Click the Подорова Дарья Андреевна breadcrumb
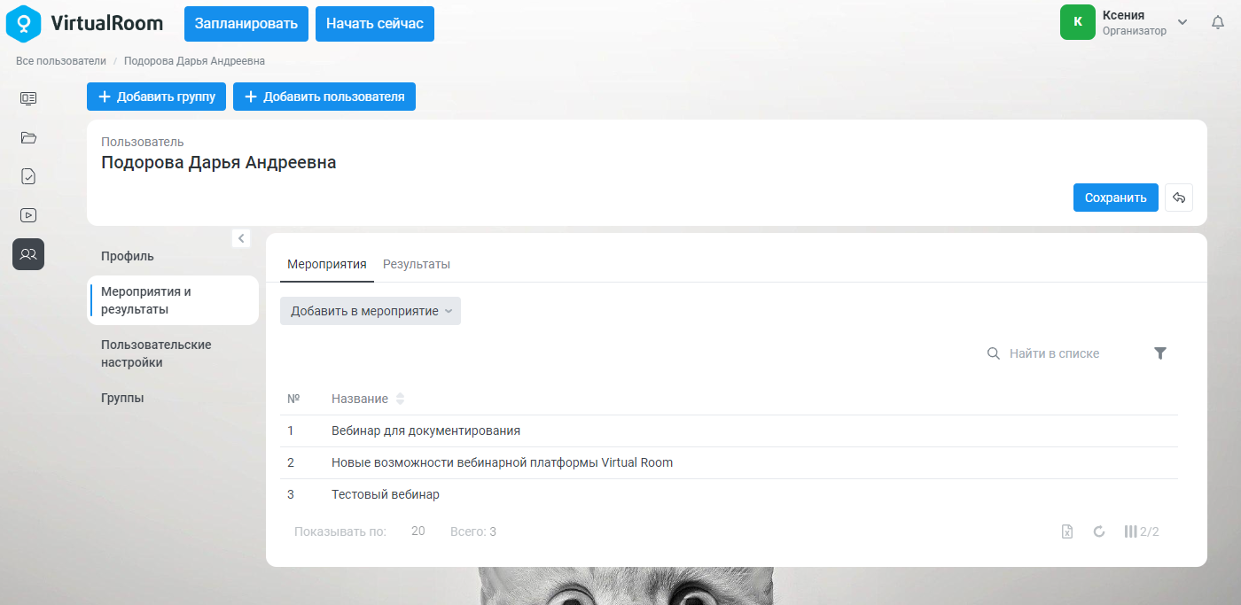The width and height of the screenshot is (1241, 605). point(194,61)
